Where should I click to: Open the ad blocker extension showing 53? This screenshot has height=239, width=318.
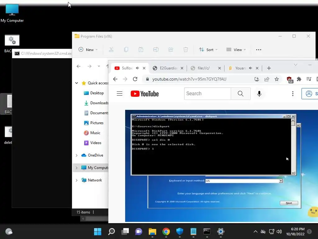tap(290, 80)
